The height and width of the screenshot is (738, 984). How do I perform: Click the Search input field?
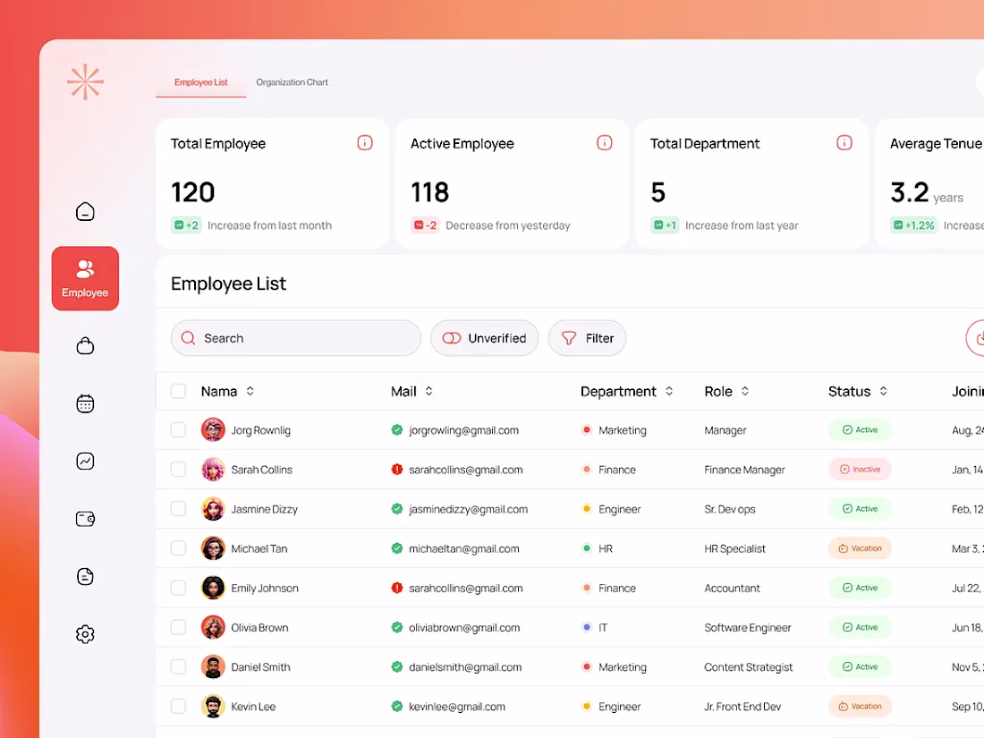pos(295,338)
